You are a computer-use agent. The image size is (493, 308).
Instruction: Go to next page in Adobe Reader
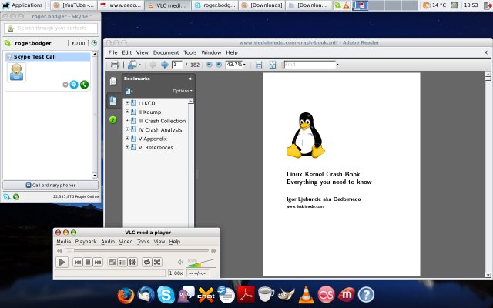click(164, 65)
